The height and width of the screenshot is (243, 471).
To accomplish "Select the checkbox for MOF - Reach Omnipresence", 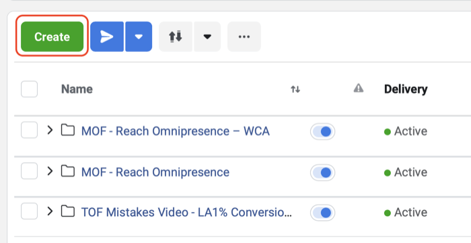I will [x=29, y=171].
